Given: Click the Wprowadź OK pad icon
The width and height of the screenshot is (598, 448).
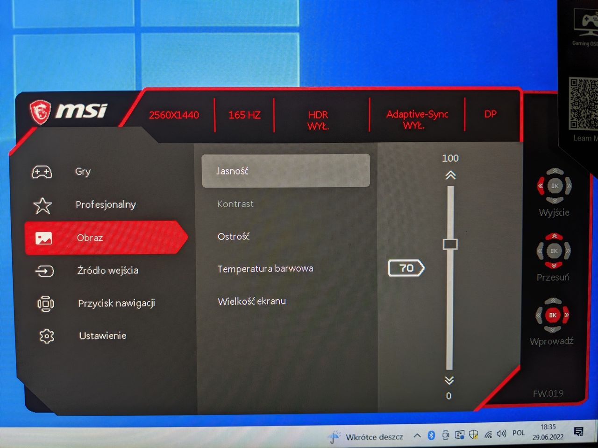Looking at the screenshot, I should 553,315.
